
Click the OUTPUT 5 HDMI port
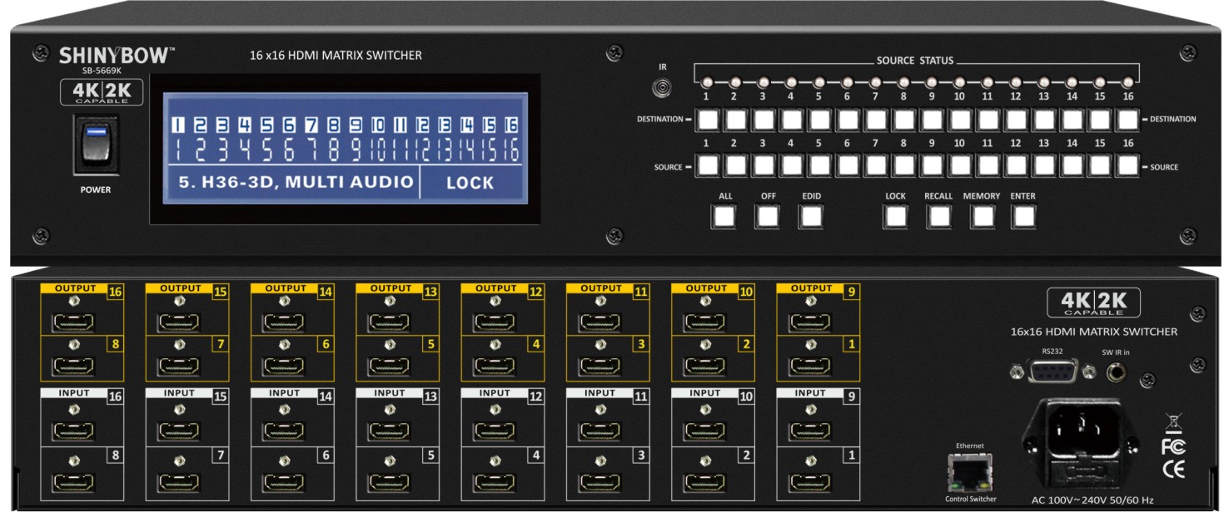click(x=388, y=365)
